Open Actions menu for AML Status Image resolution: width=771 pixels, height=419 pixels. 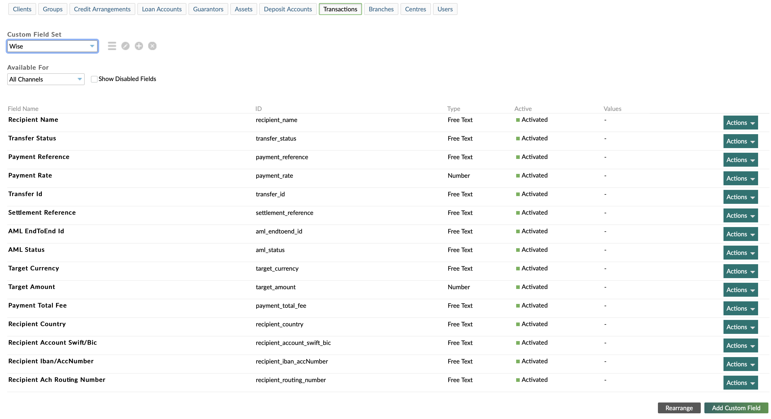(741, 252)
